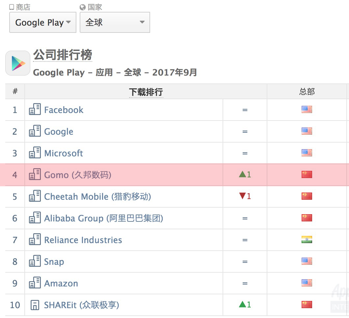Click the US flag in Google row
349x318 pixels.
(307, 131)
